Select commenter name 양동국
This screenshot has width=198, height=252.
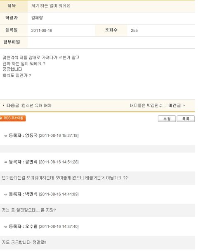(x=31, y=136)
